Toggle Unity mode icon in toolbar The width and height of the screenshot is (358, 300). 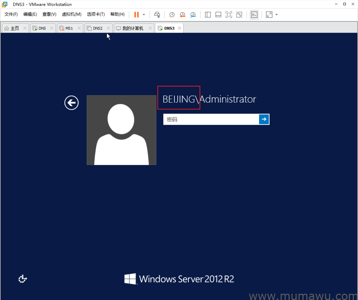[239, 15]
